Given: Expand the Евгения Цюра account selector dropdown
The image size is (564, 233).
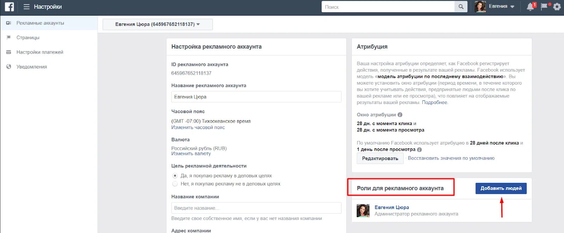Looking at the screenshot, I should click(158, 24).
